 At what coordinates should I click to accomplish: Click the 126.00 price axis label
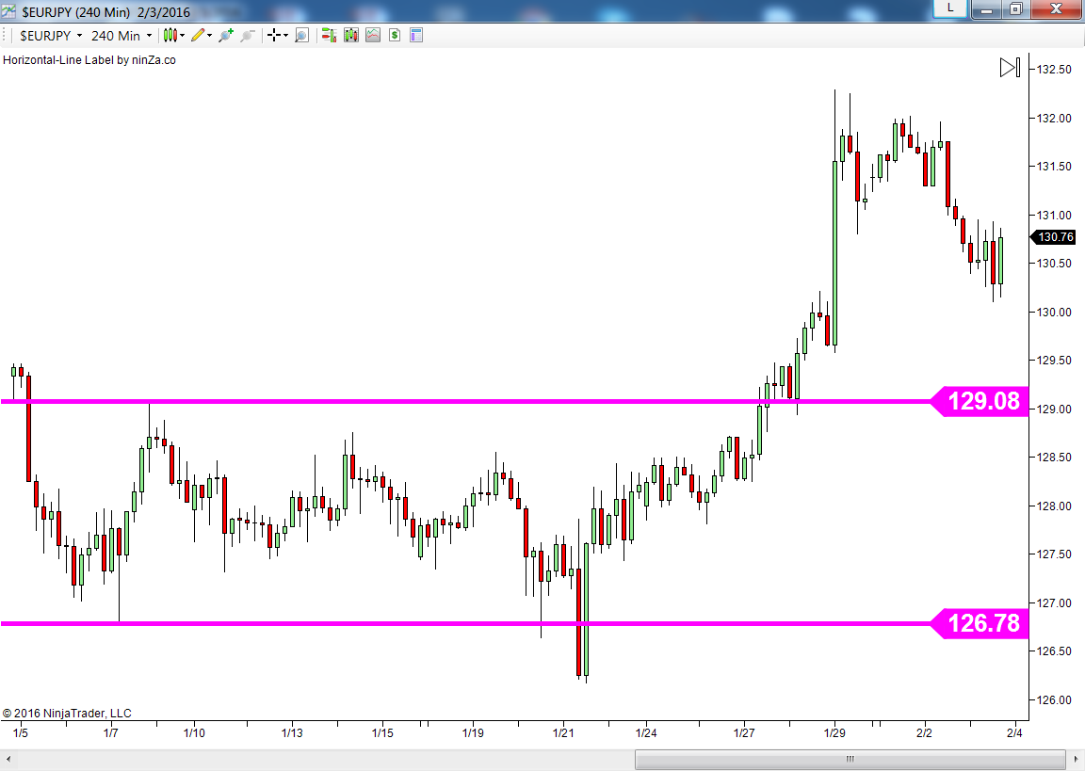coord(1054,699)
